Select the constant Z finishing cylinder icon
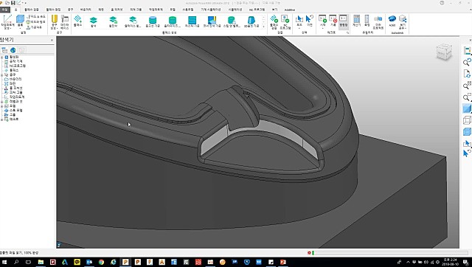The image size is (472, 267). tap(153, 20)
